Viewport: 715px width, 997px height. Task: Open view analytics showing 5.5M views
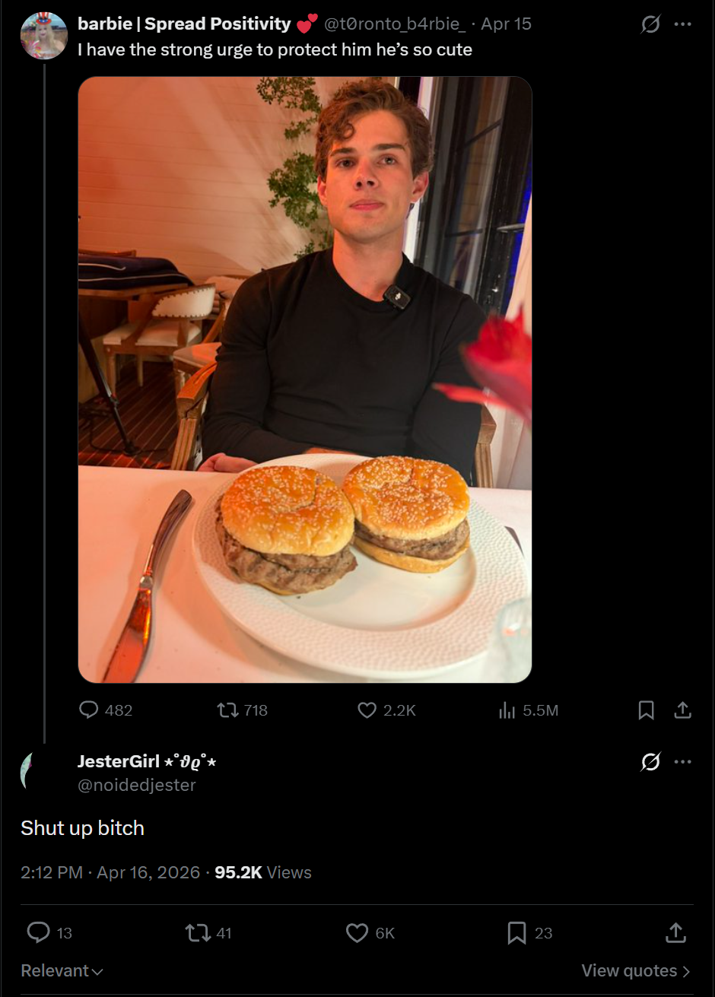(507, 710)
